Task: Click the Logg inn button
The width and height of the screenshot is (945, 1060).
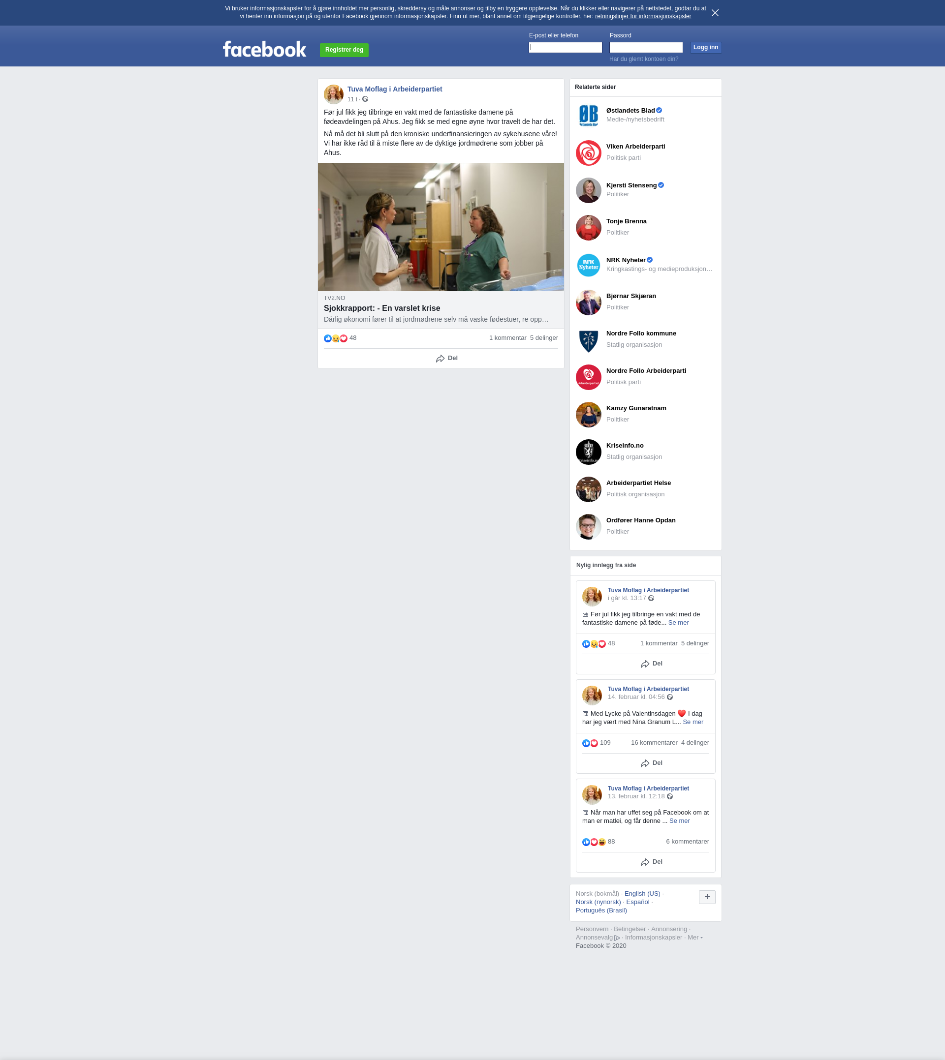Action: coord(706,47)
